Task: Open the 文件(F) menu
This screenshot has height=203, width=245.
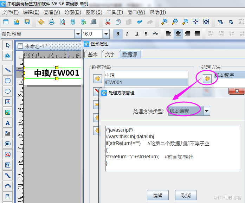Action: (x=10, y=12)
